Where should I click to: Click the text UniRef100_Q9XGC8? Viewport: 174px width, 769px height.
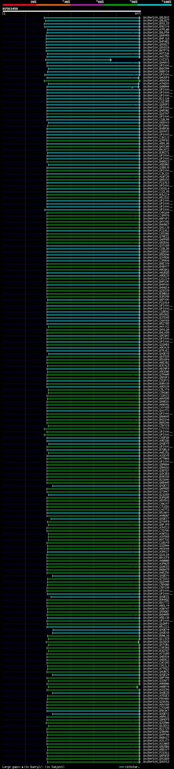156,48
